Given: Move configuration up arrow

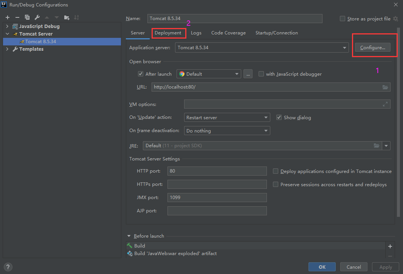Looking at the screenshot, I should coord(47,17).
